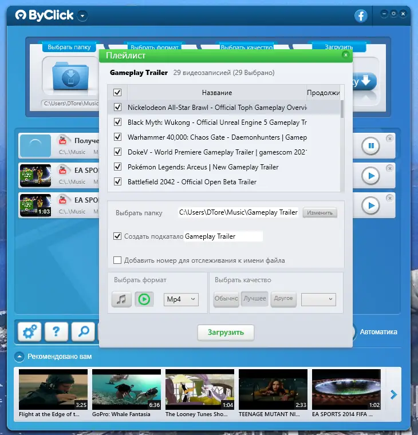Image resolution: width=418 pixels, height=435 pixels.
Task: Edit the playlist folder path field
Action: [x=238, y=212]
